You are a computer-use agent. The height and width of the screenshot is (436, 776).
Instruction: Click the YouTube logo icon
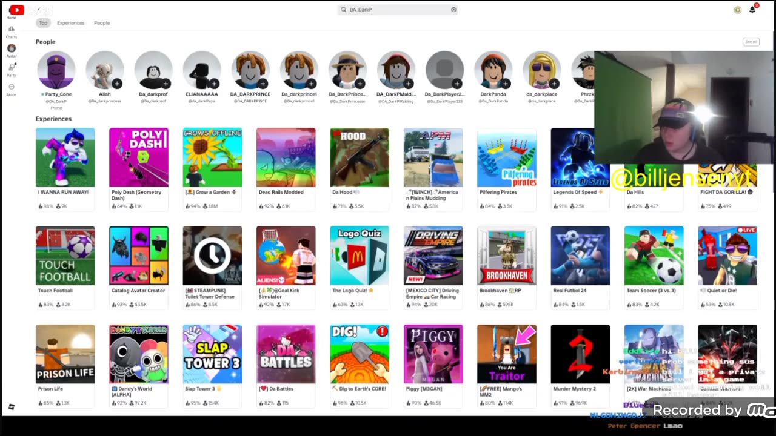pos(17,10)
